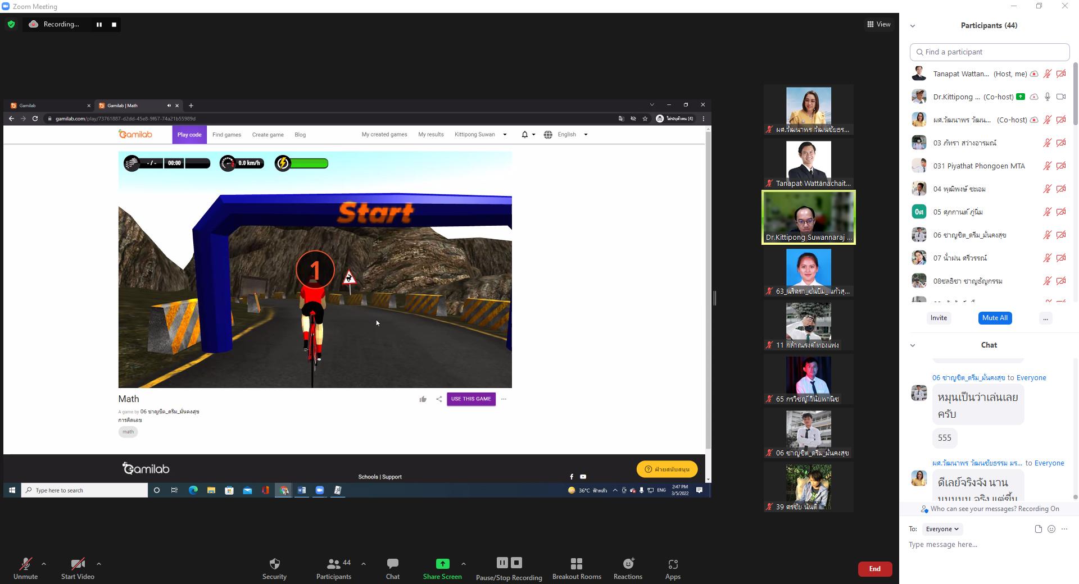Select participant 04 พุฒิพงษ์ in the list
This screenshot has width=1079, height=584.
989,189
